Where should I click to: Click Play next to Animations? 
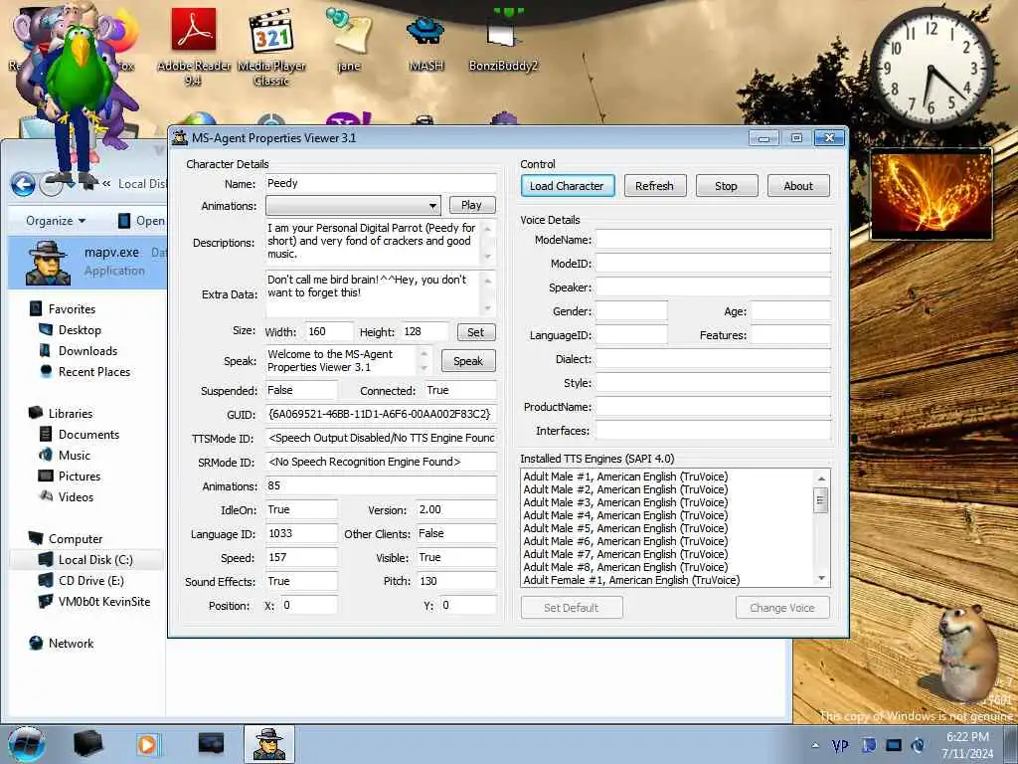coord(471,205)
